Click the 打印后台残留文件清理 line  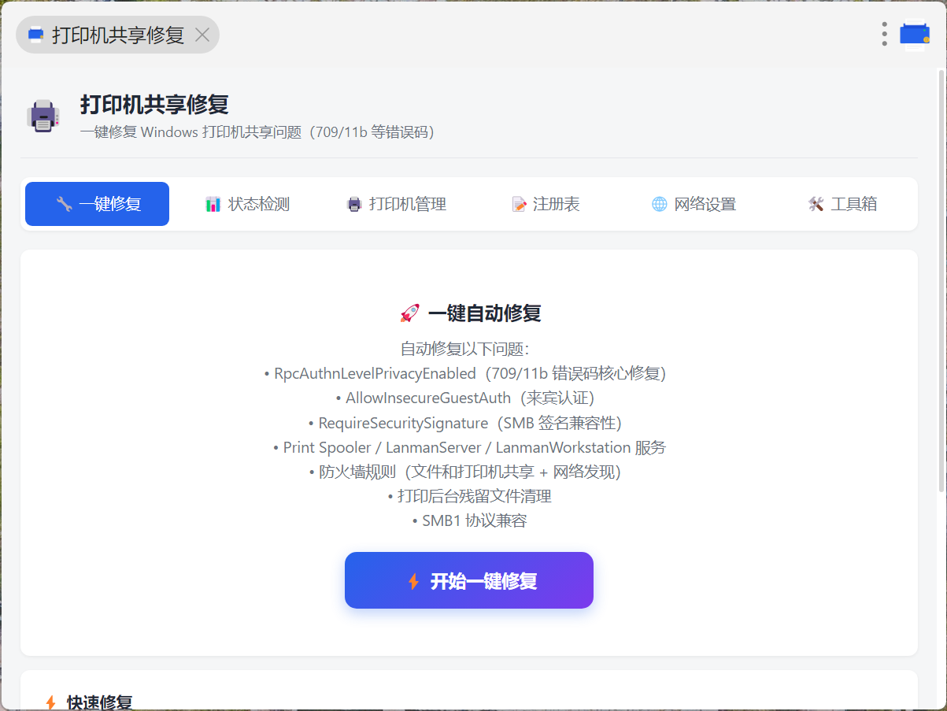[x=469, y=496]
